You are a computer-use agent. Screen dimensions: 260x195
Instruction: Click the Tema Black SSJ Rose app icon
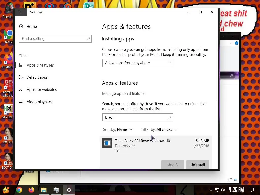[x=107, y=143]
